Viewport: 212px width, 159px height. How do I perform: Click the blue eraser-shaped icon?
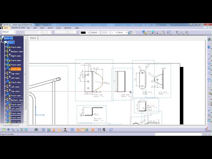point(111,130)
